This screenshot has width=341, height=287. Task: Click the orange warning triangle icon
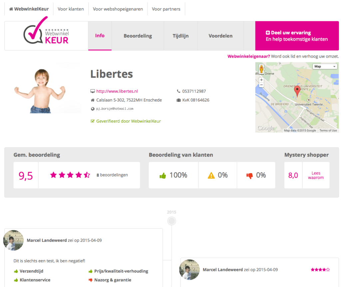click(x=211, y=175)
